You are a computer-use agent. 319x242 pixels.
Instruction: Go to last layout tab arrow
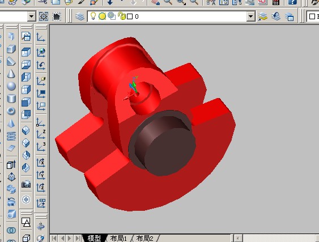click(x=78, y=238)
